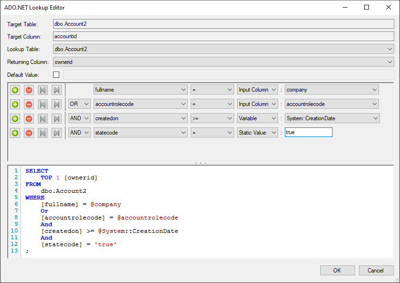Add opening bracket on the createdon row
This screenshot has width=400, height=283.
point(43,118)
